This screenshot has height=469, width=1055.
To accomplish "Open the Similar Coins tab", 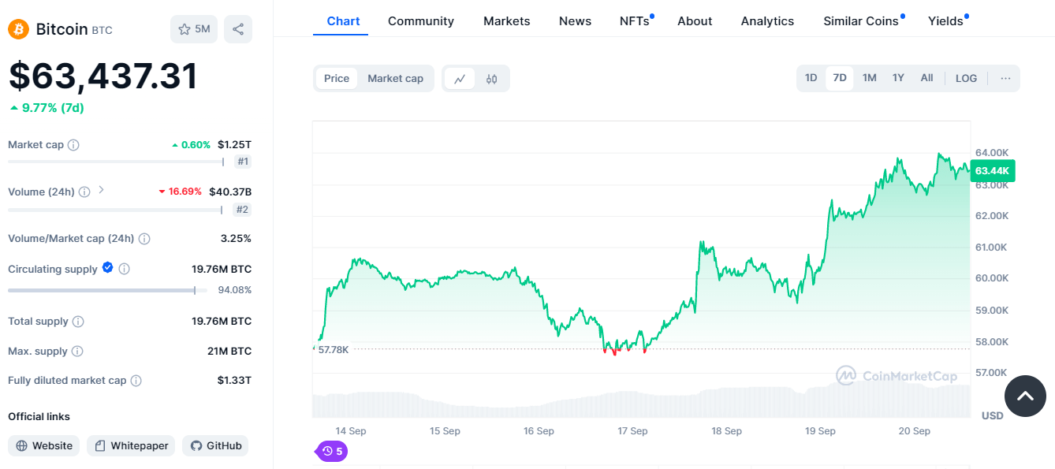I will pyautogui.click(x=863, y=21).
